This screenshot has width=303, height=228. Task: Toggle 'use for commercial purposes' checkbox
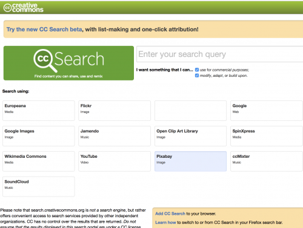[x=197, y=70]
